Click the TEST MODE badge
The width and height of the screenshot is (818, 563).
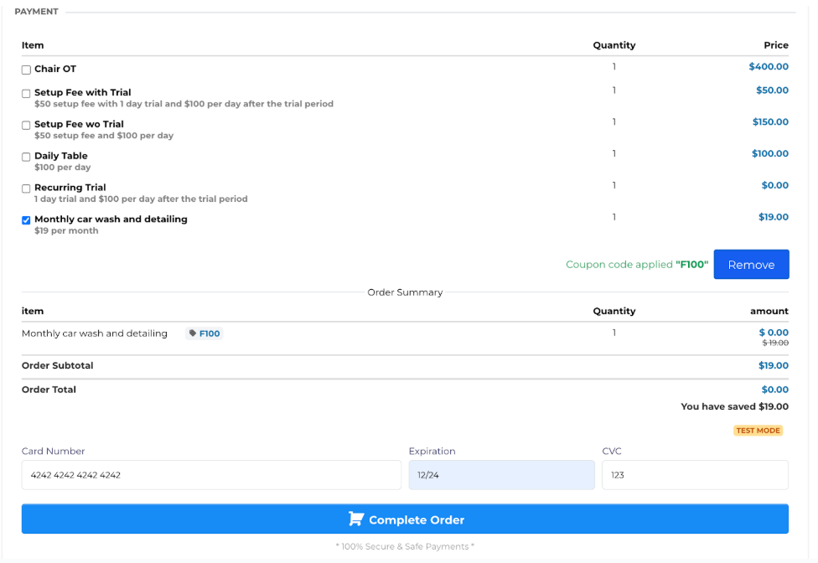coord(758,431)
